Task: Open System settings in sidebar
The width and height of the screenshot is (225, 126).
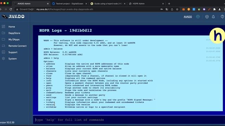Action: click(x=13, y=59)
